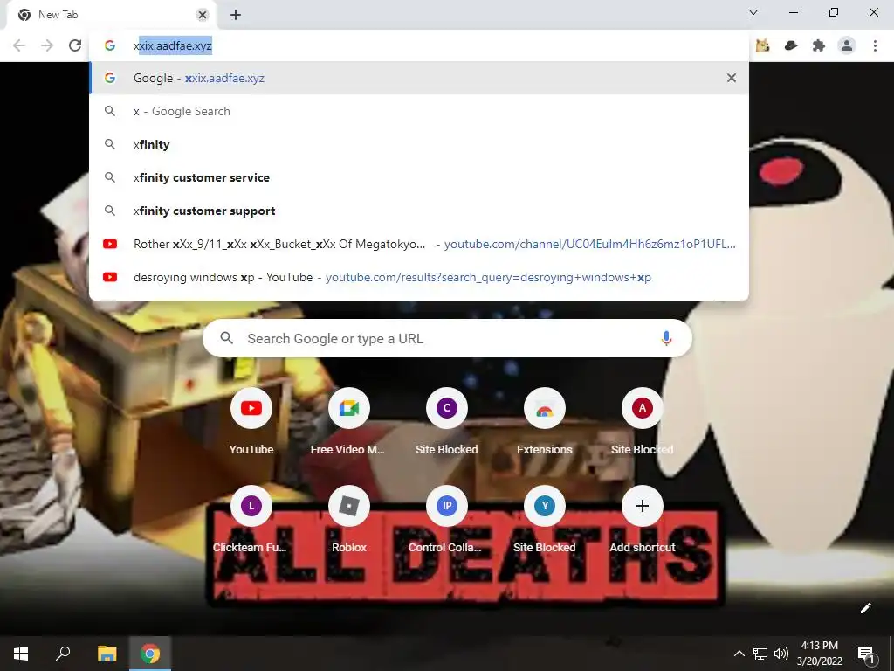Open the Y Site Blocked shortcut

point(545,519)
